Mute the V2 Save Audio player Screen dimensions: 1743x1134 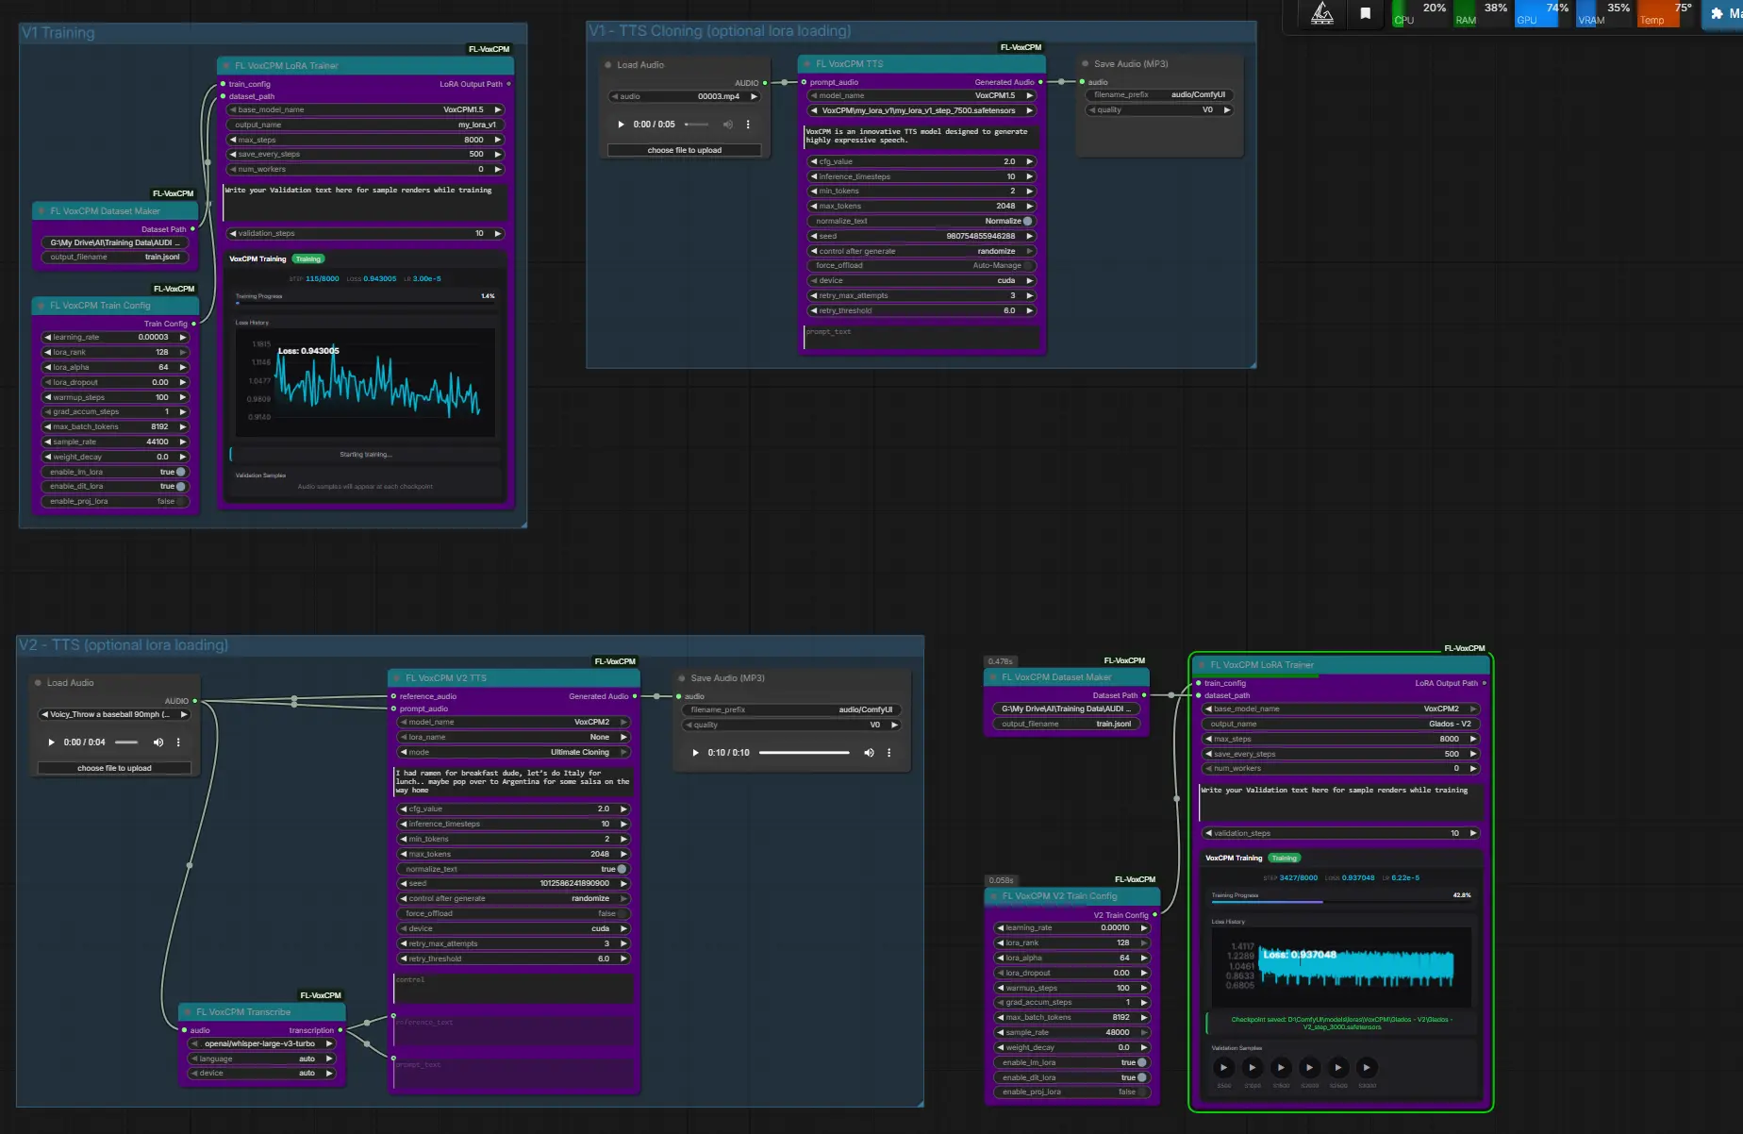click(x=869, y=753)
